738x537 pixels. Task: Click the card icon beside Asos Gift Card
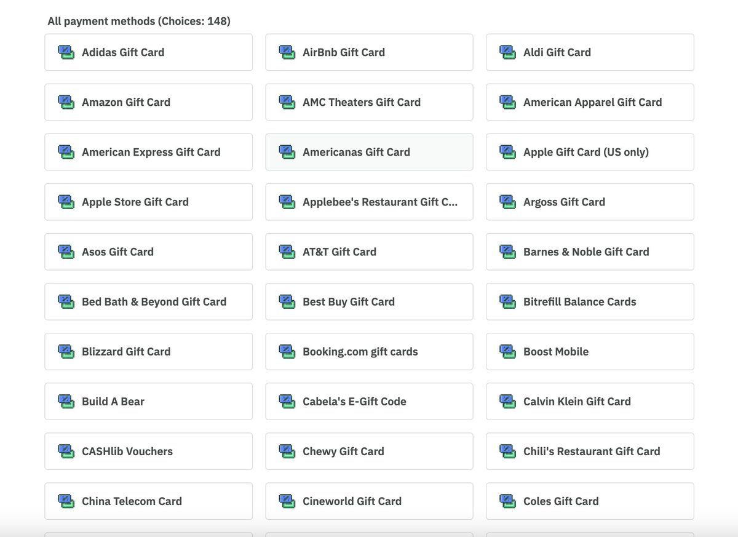tap(66, 252)
